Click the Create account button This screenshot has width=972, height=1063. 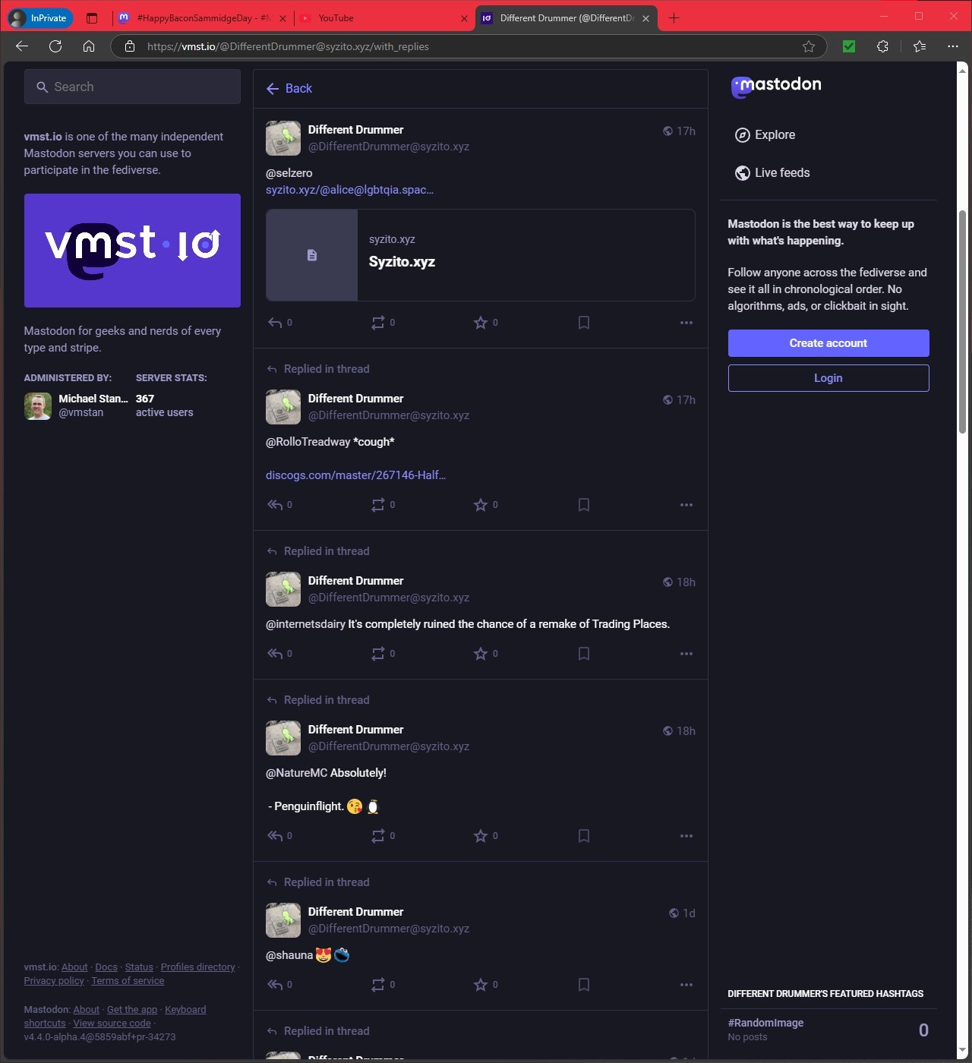pos(828,343)
